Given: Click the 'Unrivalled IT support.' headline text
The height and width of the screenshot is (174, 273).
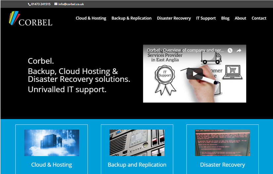Looking at the screenshot, I should click(67, 89).
